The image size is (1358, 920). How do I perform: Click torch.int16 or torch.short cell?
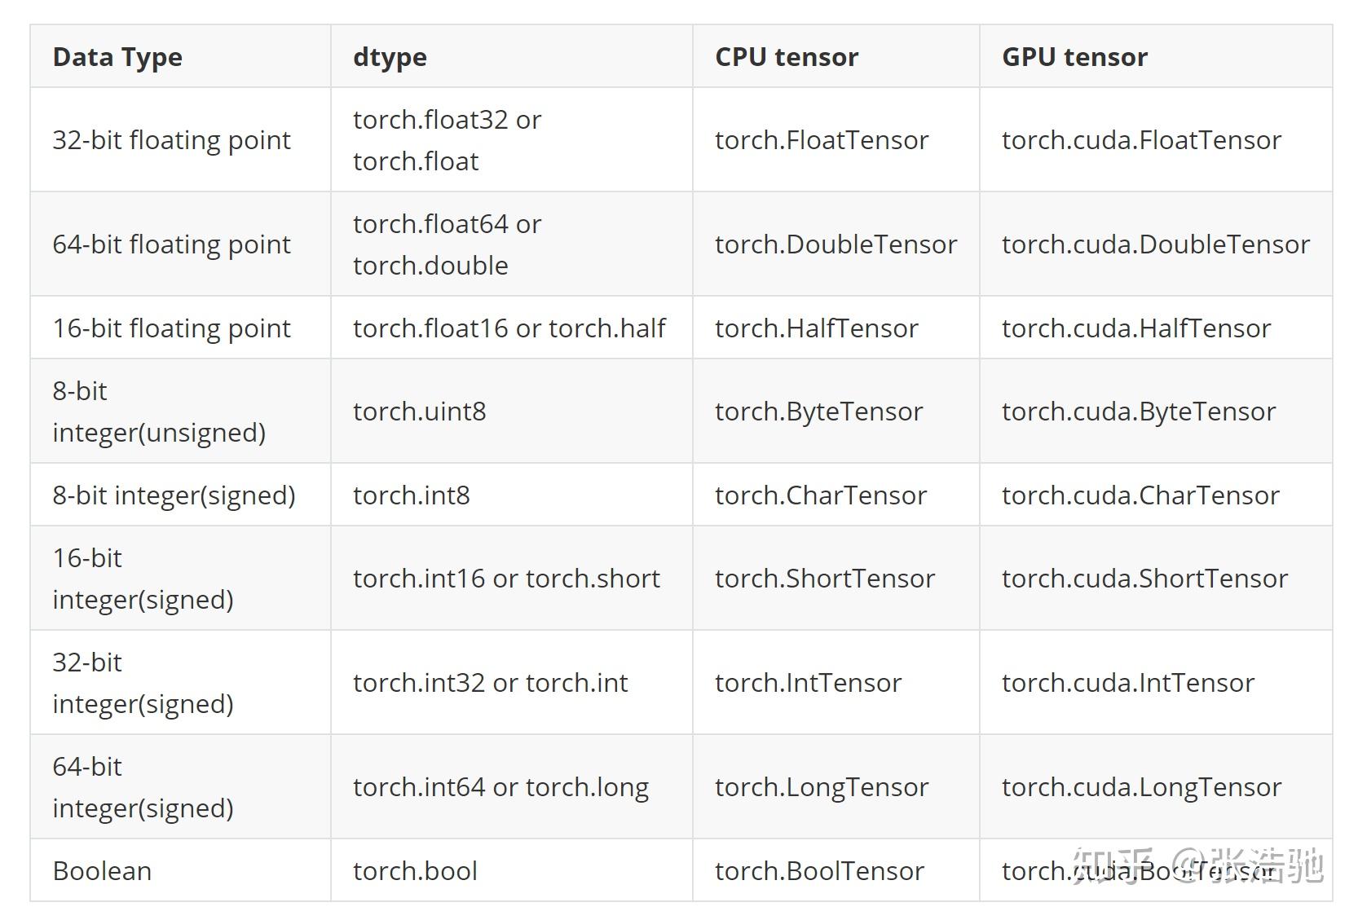pos(506,579)
